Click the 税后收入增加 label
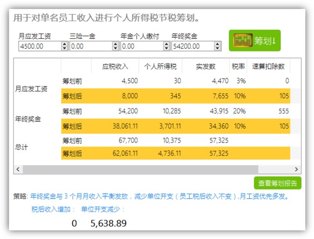The image size is (314, 239). (x=53, y=209)
